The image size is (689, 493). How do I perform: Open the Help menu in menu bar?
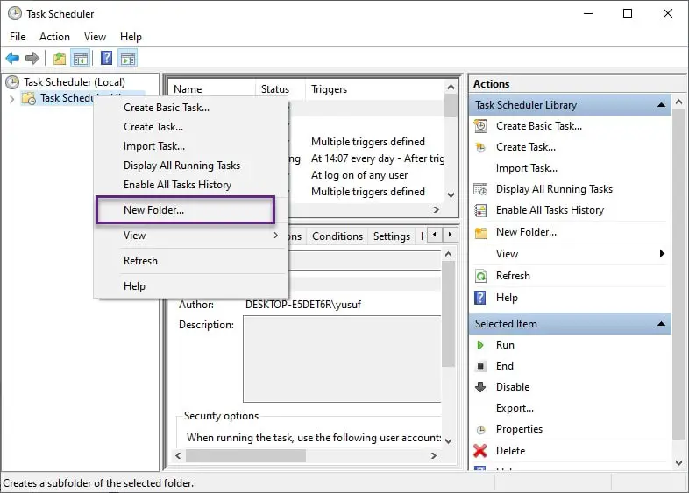click(131, 37)
